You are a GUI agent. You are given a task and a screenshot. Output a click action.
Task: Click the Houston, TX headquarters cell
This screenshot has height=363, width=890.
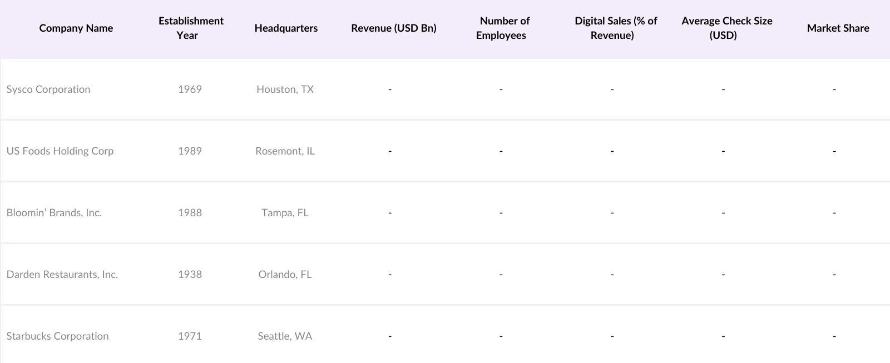tap(285, 89)
